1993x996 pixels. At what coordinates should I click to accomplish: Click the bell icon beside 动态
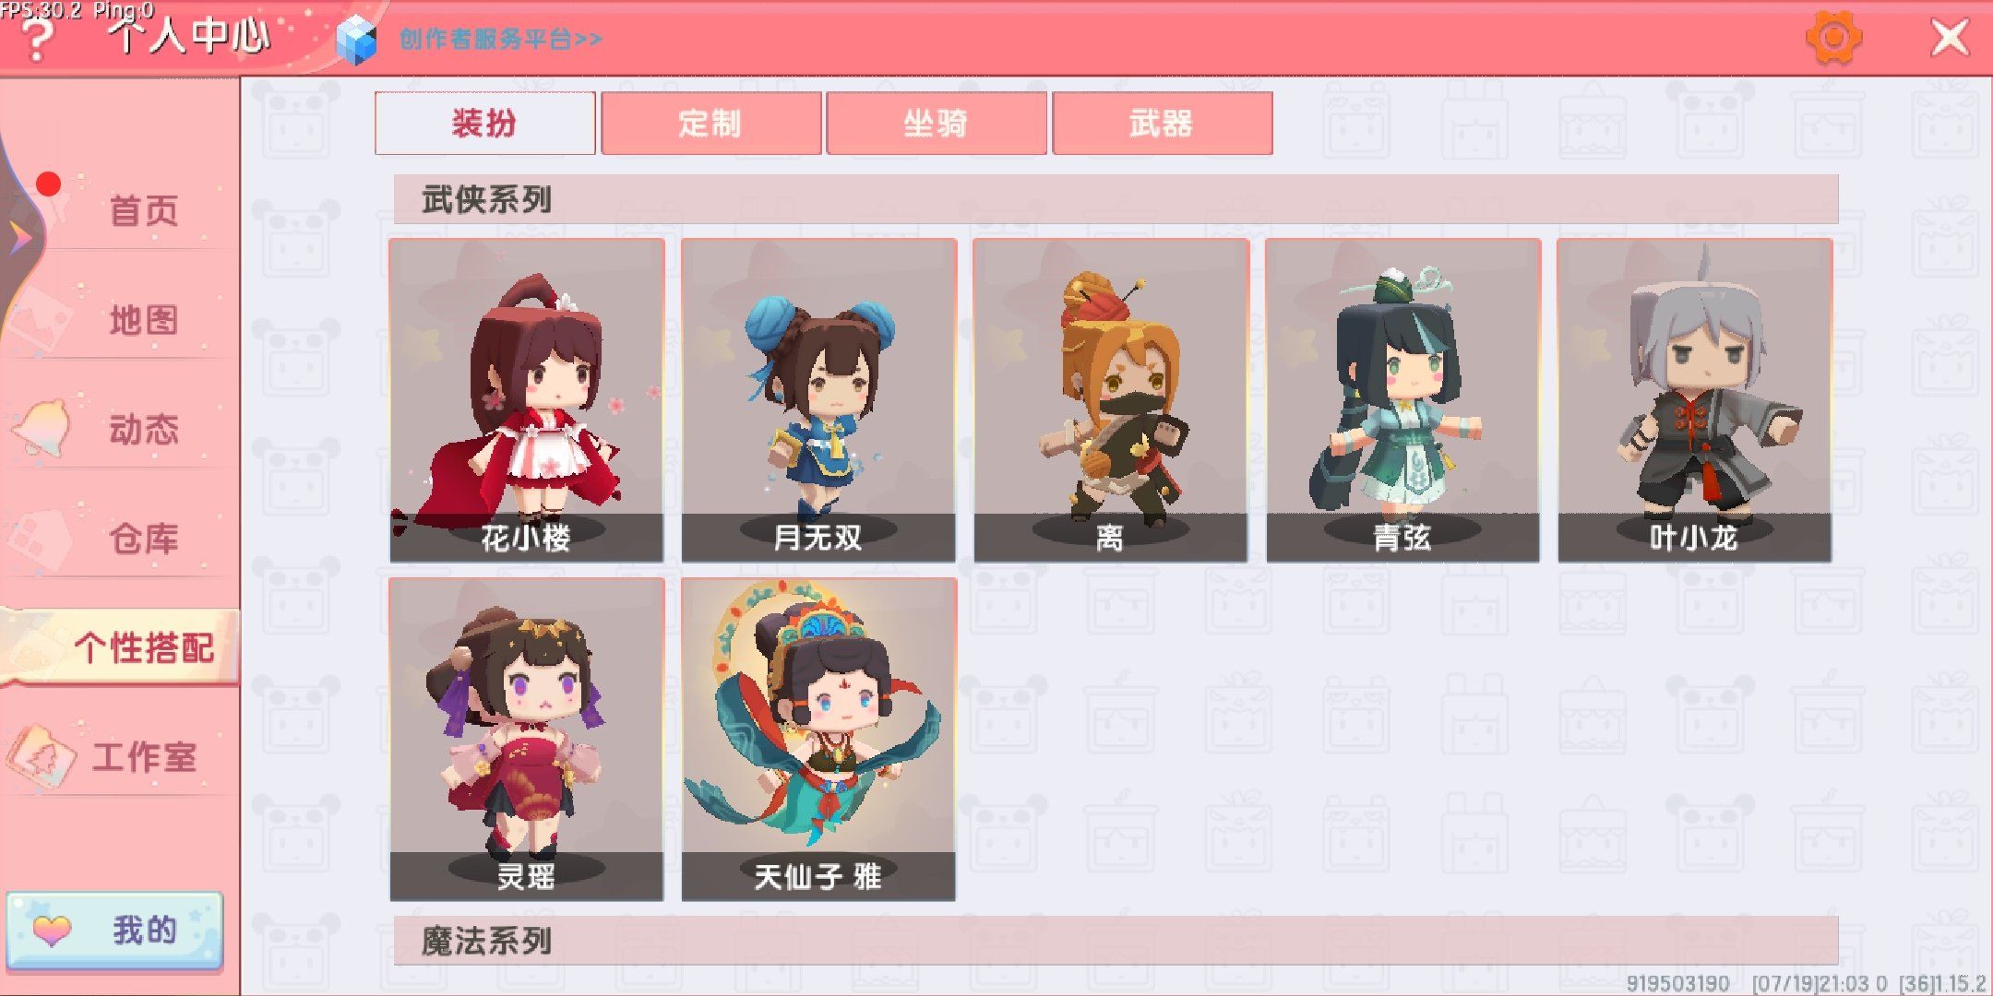pos(42,429)
